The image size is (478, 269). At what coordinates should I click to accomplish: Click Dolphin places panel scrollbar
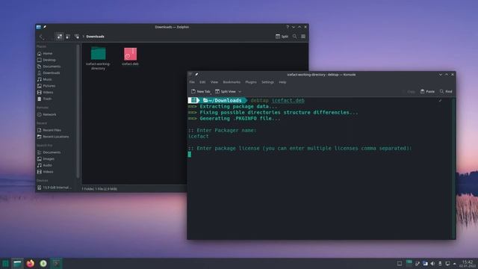(78, 111)
